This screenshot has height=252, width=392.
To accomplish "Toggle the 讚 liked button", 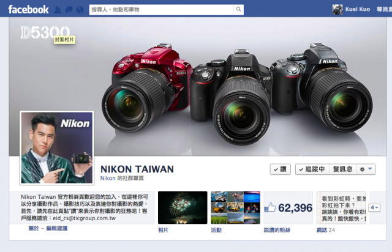I will [281, 169].
